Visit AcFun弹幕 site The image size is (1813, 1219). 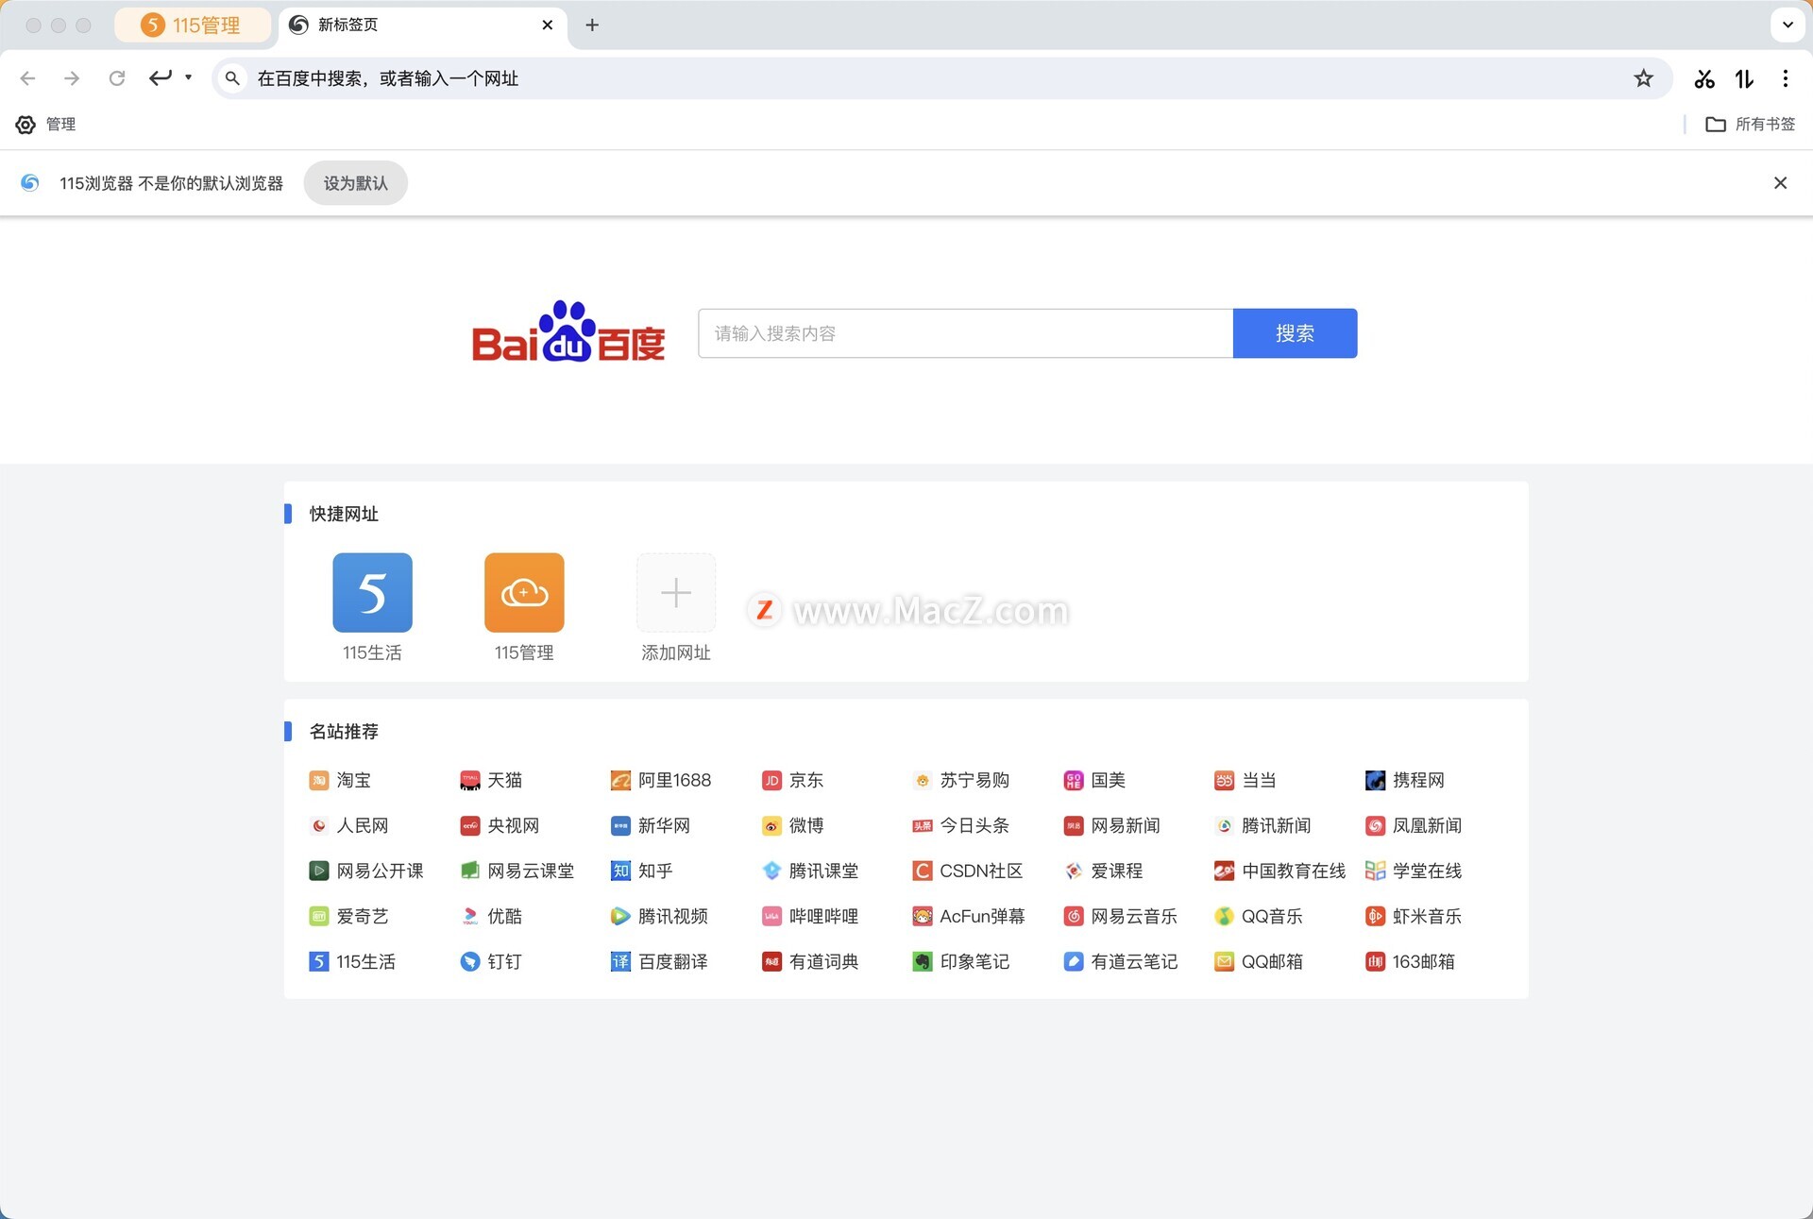point(969,916)
